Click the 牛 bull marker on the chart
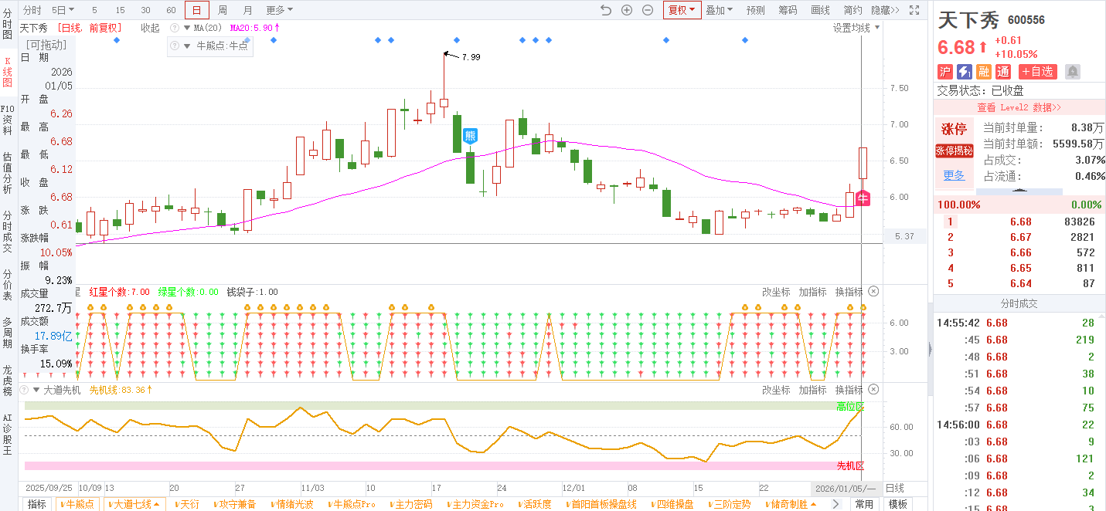Image resolution: width=1106 pixels, height=511 pixels. pyautogui.click(x=863, y=198)
